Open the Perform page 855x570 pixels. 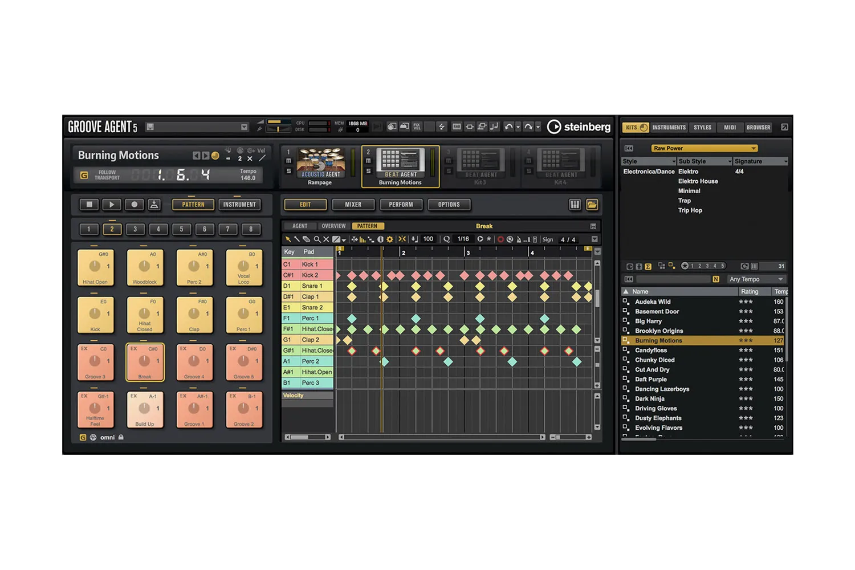[x=401, y=205]
